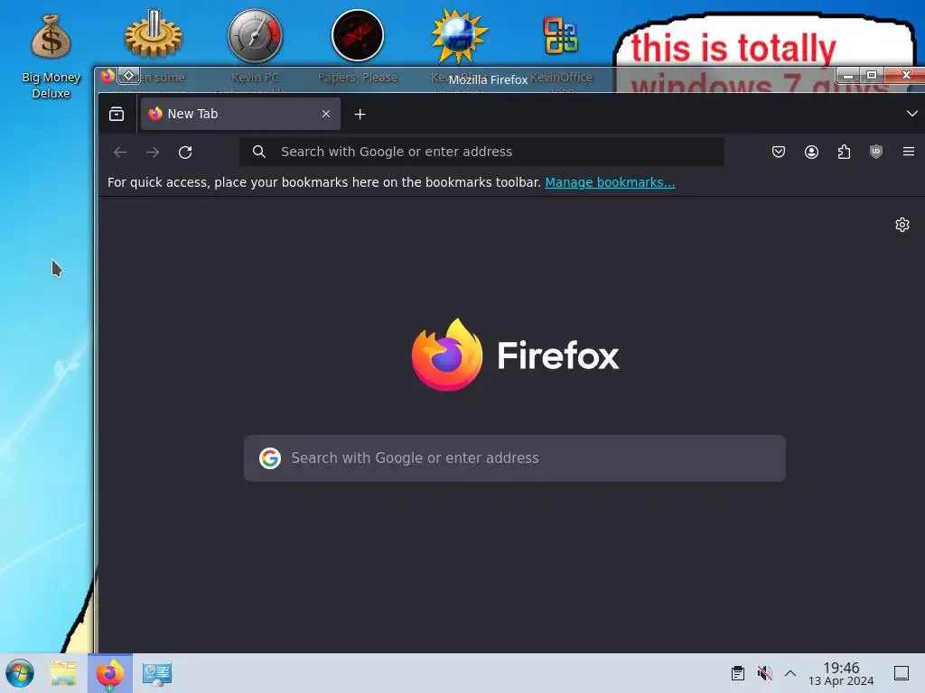
Task: Open the Papers Please desktop icon
Action: 358,36
